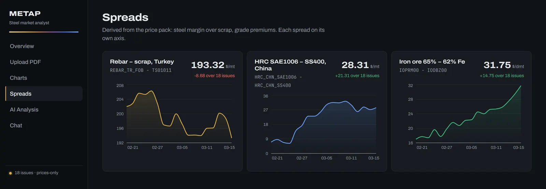Image resolution: width=546 pixels, height=189 pixels.
Task: Click '+14.75 over 18 issues' change label
Action: pyautogui.click(x=502, y=76)
